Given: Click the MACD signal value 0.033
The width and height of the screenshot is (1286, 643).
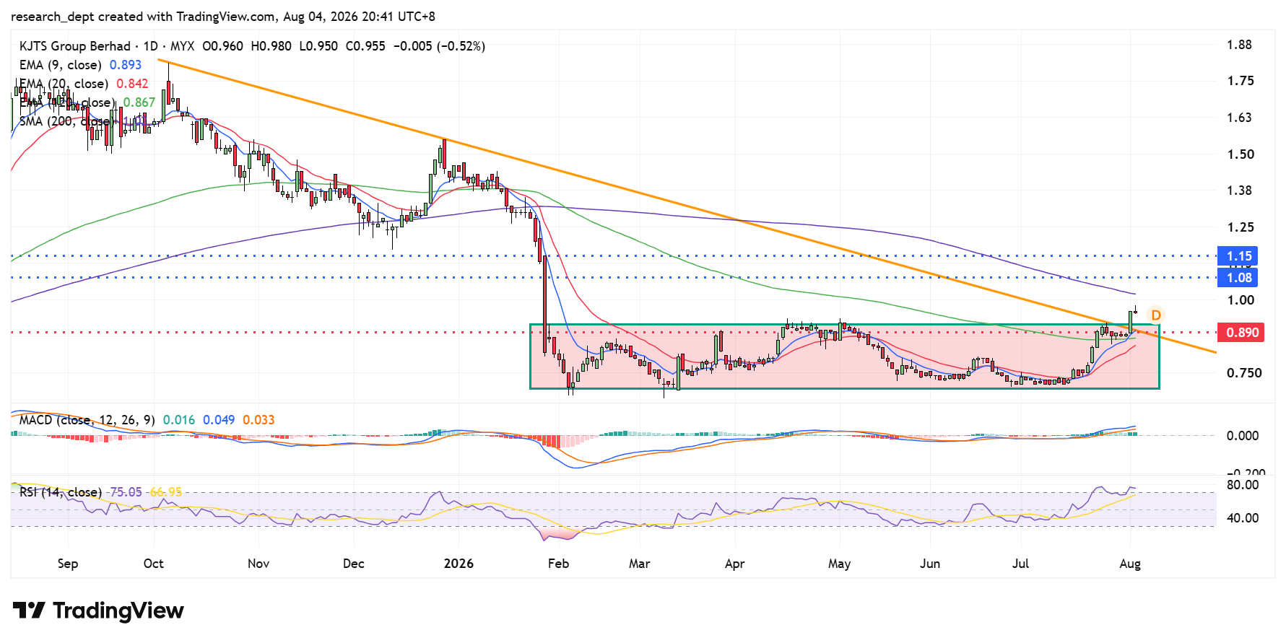Looking at the screenshot, I should click(258, 420).
